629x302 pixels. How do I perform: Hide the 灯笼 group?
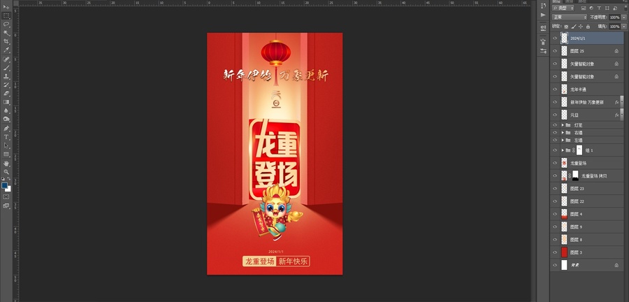click(x=555, y=125)
